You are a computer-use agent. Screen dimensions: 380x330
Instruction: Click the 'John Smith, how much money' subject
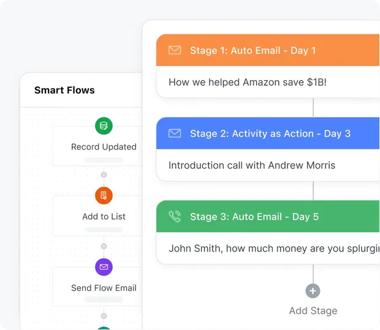[x=273, y=248]
